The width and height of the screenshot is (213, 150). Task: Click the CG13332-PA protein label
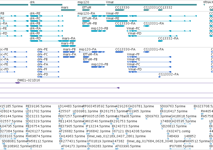169,74
